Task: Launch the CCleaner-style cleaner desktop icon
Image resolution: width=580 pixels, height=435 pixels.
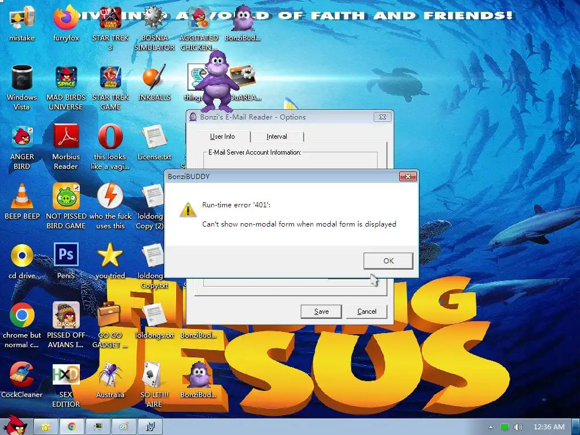Action: tap(22, 380)
